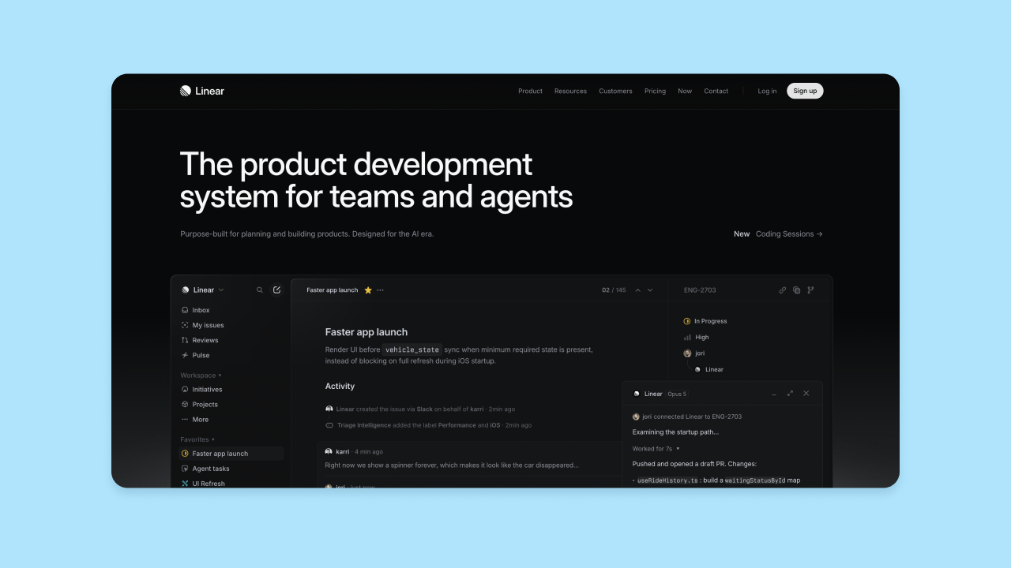Screen dimensions: 1011x568
Task: Copy issue link with the chain icon
Action: pos(783,290)
